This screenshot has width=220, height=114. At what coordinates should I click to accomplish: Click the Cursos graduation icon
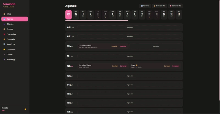coord(4,55)
